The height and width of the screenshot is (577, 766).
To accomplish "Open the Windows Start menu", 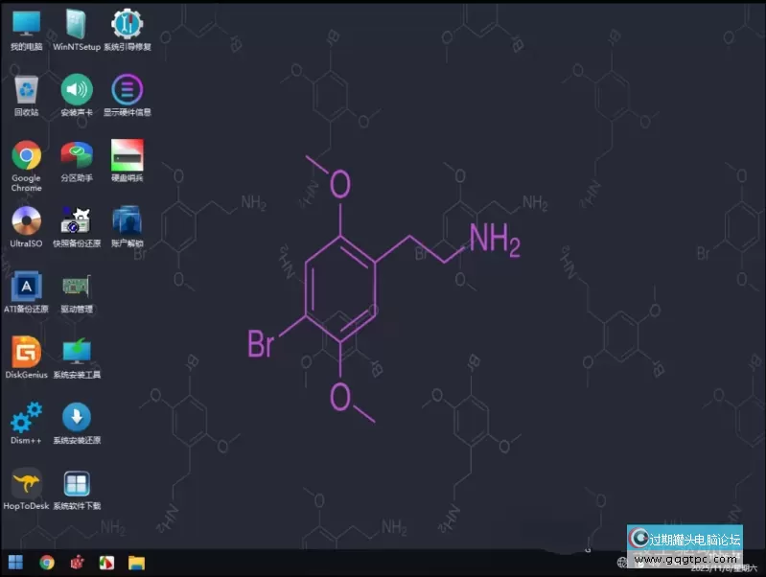I will click(x=15, y=563).
